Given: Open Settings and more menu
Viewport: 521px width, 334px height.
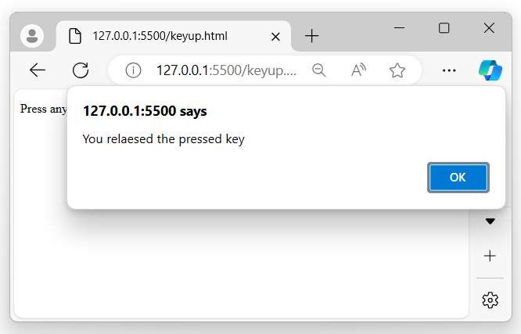Looking at the screenshot, I should [449, 70].
